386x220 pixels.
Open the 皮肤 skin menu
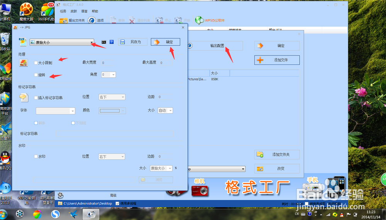[x=74, y=11]
